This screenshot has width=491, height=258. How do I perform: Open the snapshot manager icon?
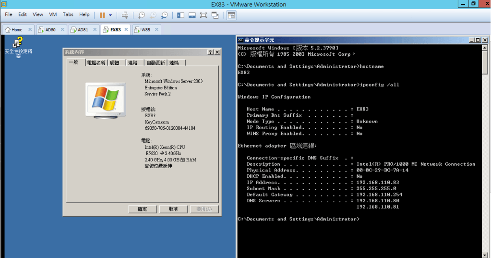[x=165, y=15]
